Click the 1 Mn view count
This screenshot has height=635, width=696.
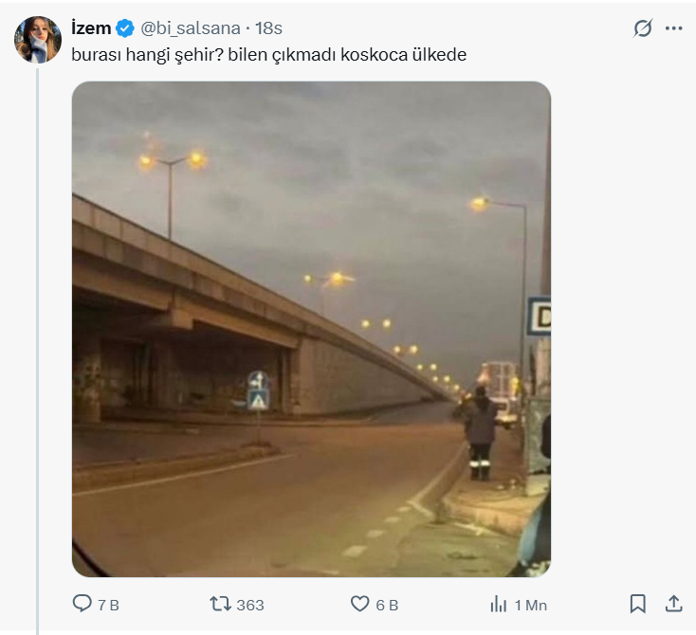pos(530,605)
